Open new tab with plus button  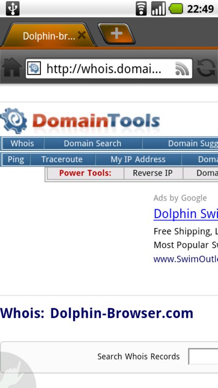point(117,33)
